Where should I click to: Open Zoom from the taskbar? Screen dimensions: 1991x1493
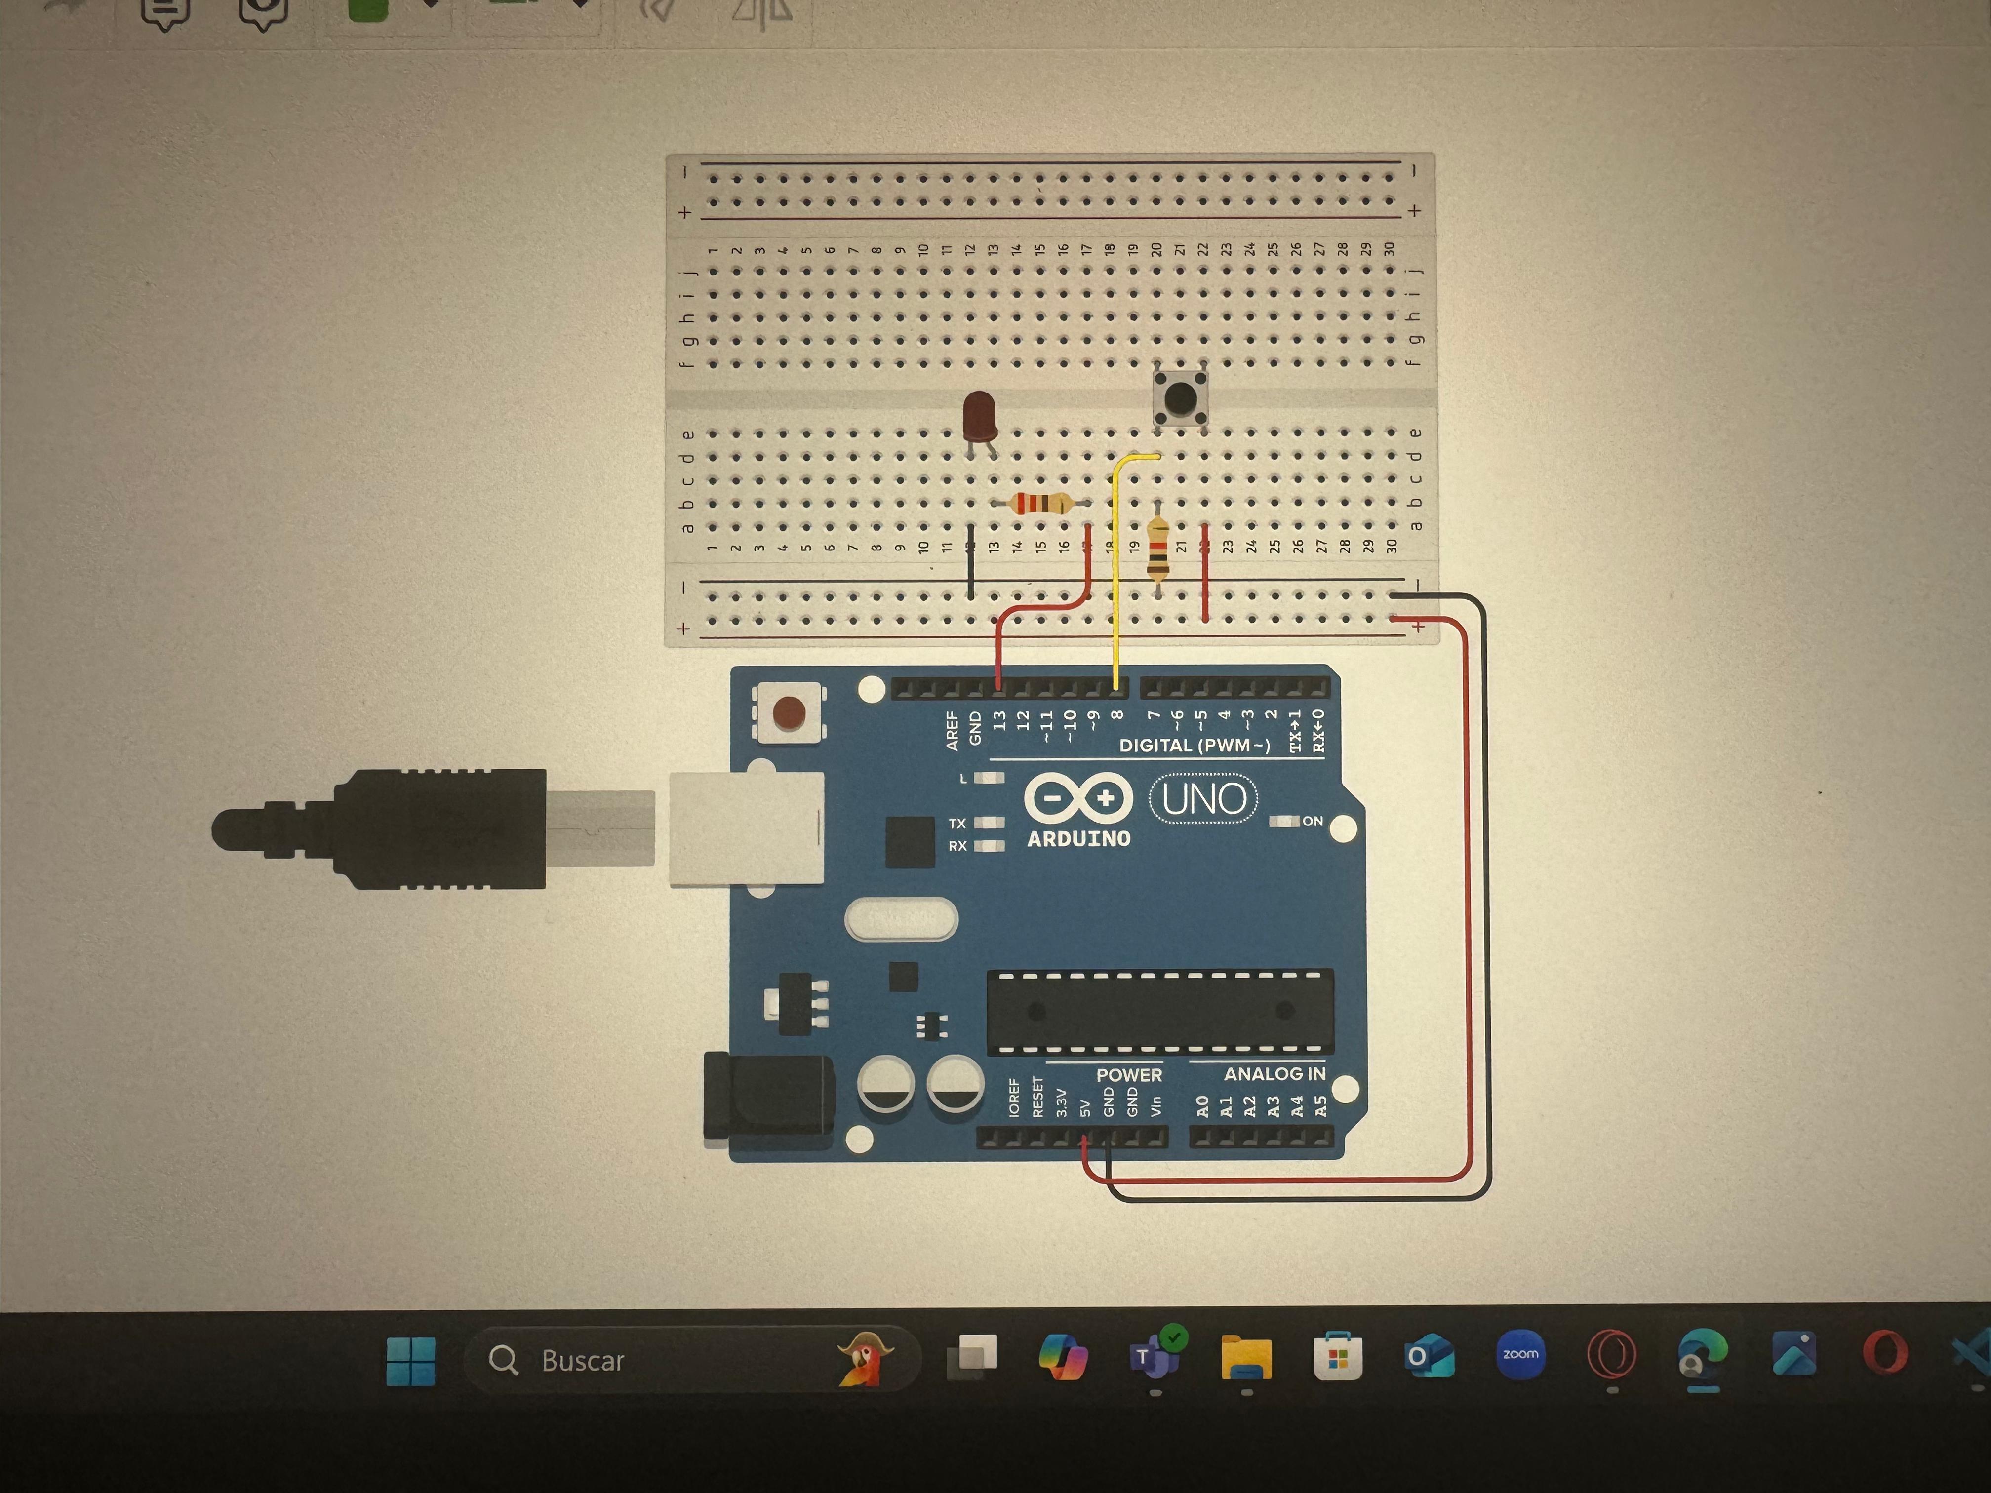coord(1520,1354)
